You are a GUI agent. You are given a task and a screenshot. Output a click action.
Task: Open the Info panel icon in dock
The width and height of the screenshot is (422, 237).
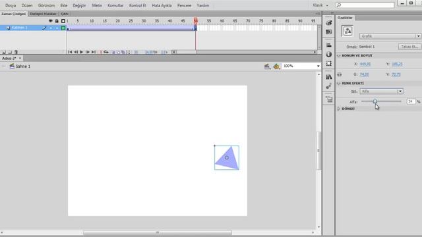328,54
